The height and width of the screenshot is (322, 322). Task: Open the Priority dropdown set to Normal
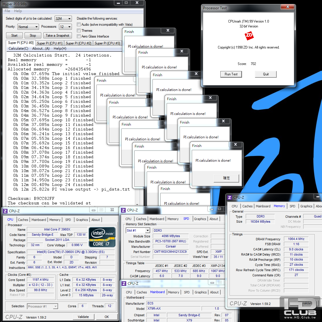[28, 27]
